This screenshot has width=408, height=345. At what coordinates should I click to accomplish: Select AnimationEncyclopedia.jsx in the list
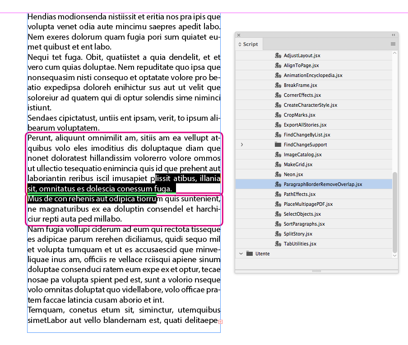[x=313, y=75]
